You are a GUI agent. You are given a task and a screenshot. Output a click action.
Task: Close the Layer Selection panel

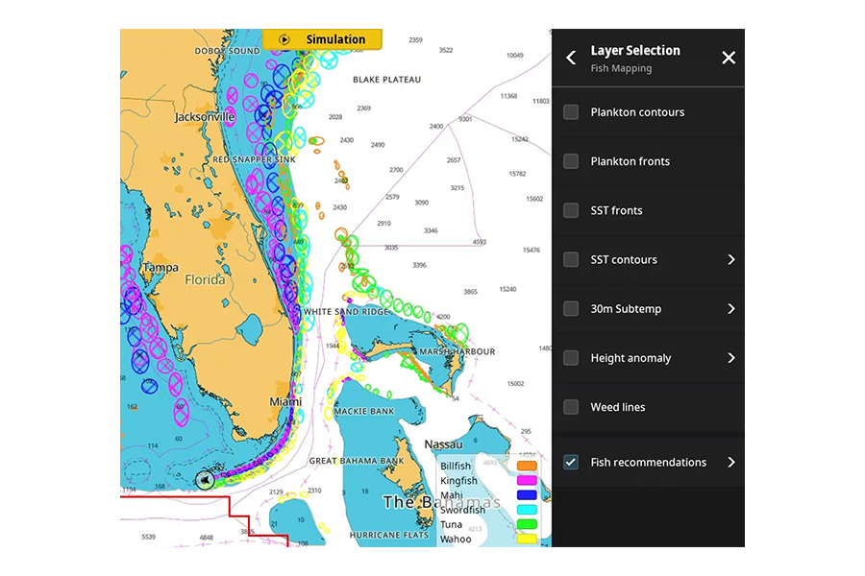pyautogui.click(x=729, y=58)
